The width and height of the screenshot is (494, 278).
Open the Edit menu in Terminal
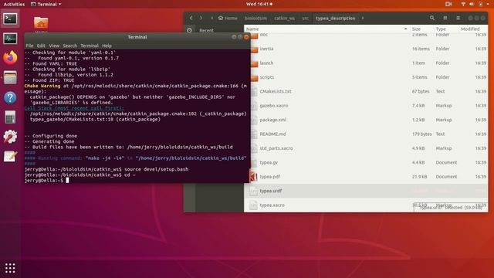click(x=41, y=46)
